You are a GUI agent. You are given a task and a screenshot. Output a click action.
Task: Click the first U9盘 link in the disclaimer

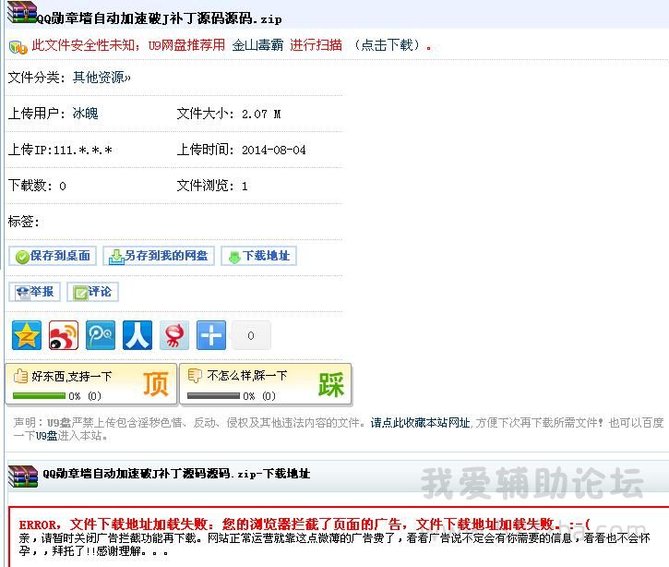click(59, 423)
